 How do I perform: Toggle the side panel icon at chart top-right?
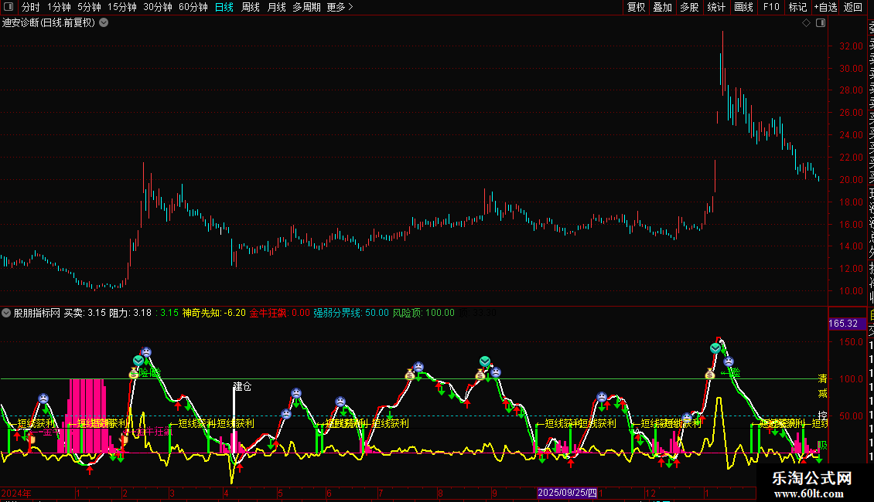pos(820,22)
